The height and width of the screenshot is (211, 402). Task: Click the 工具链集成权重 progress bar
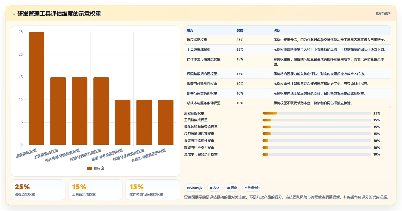(x=317, y=120)
